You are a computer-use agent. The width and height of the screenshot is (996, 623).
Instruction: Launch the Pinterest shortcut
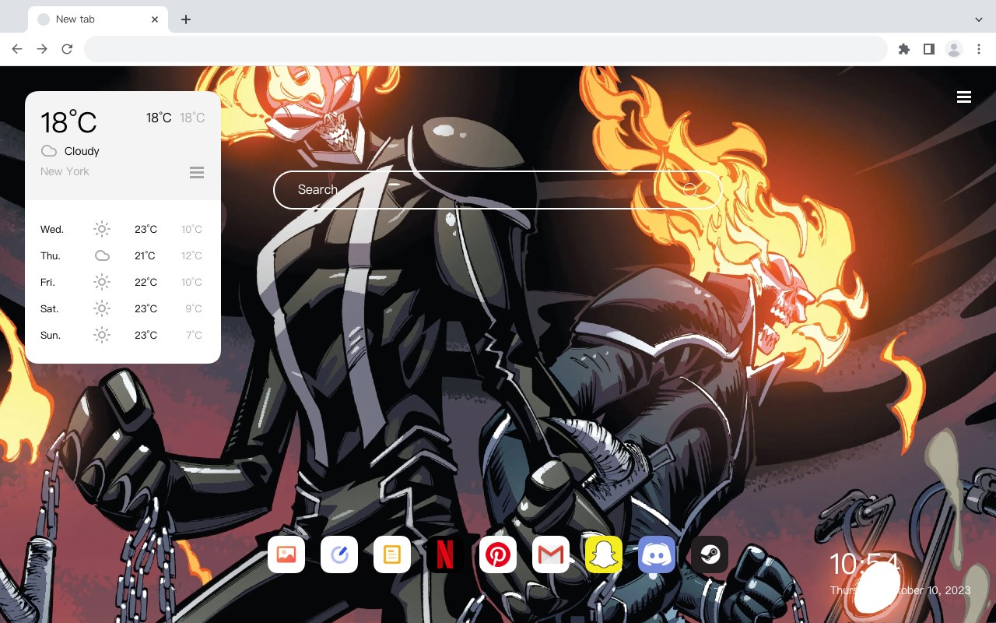point(498,554)
